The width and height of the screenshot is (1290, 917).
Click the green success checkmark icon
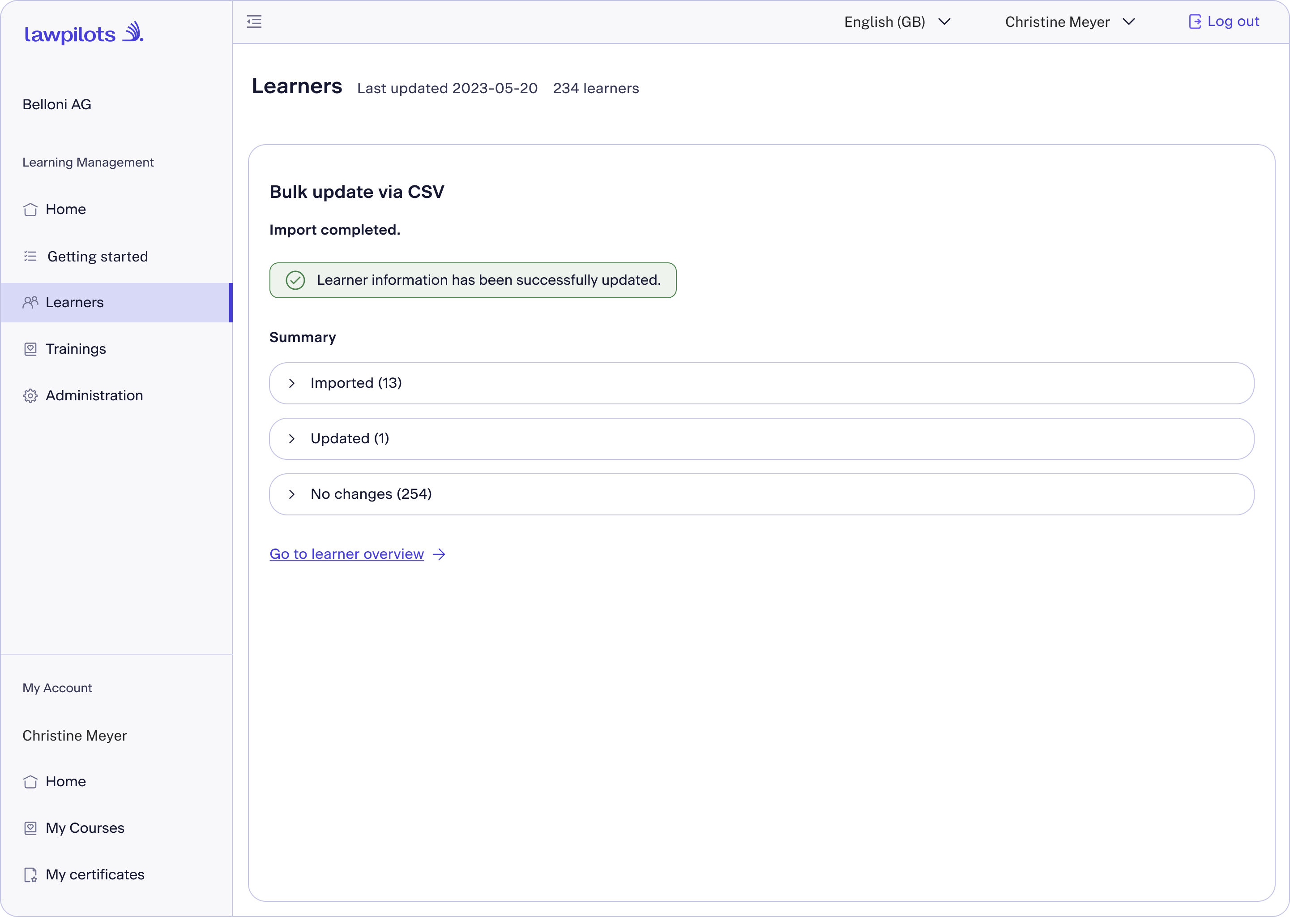295,280
